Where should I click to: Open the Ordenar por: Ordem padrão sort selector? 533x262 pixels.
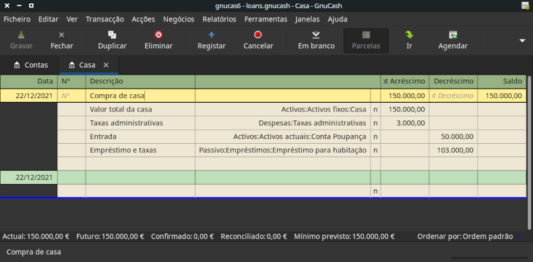469,236
